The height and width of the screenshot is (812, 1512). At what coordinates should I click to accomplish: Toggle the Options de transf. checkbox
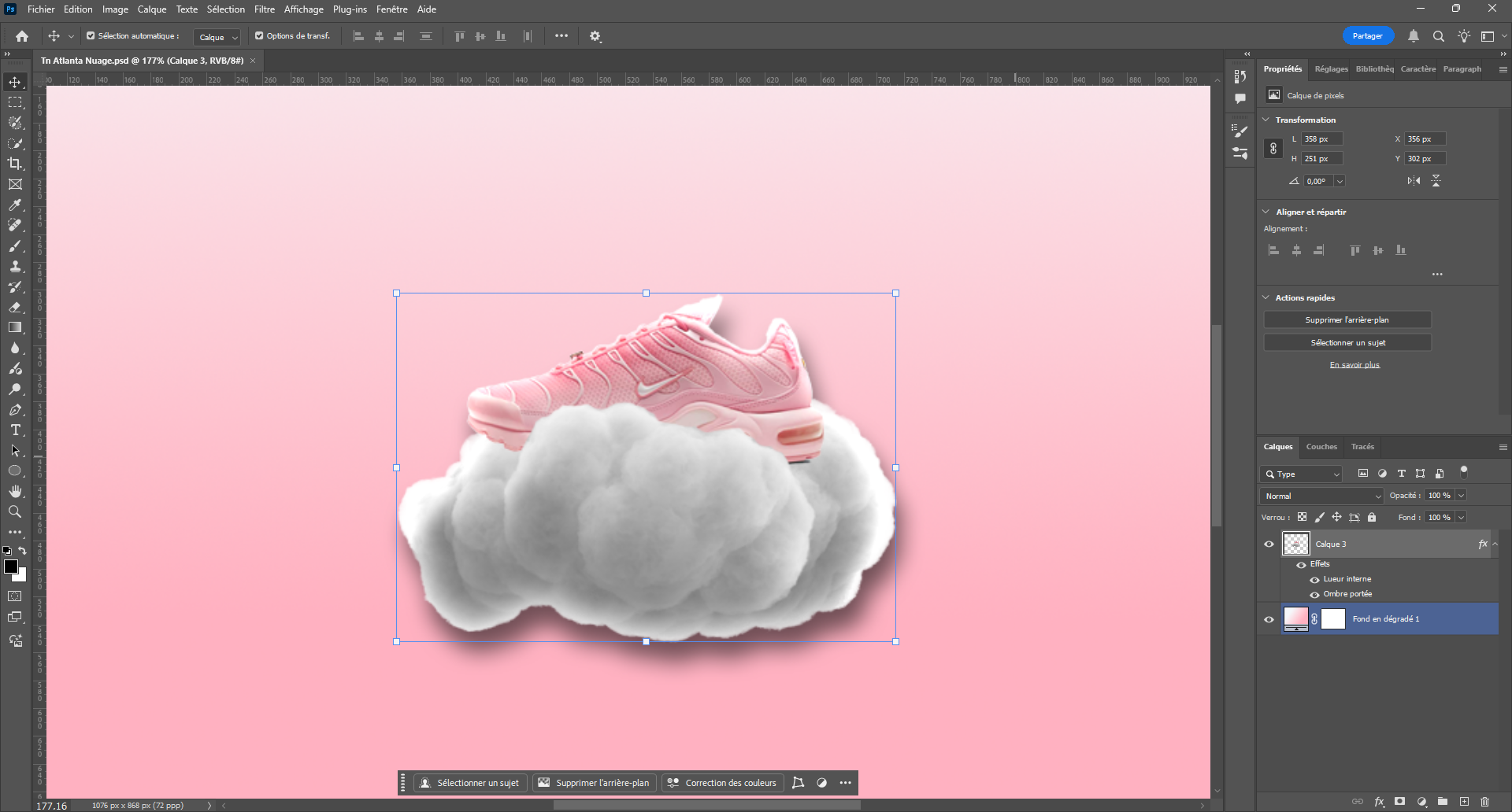259,36
